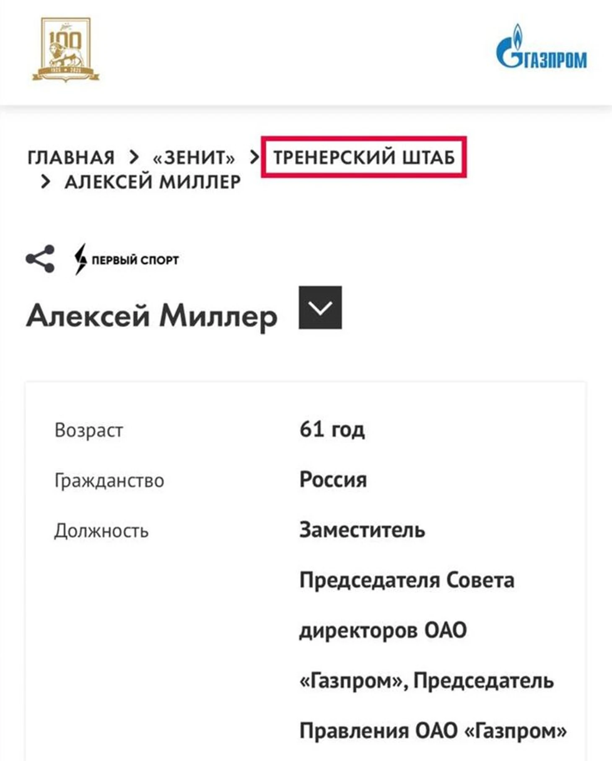The image size is (612, 761).
Task: Click the Первый спорт lightning bolt icon
Action: click(80, 259)
